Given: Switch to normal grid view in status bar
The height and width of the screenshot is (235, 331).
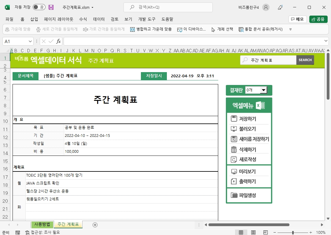Looking at the screenshot, I should click(x=241, y=233).
